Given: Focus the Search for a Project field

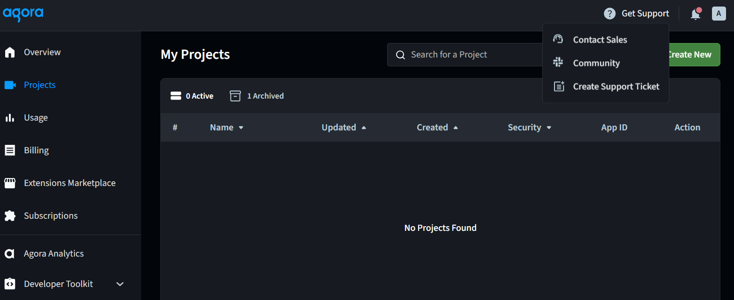Looking at the screenshot, I should (x=464, y=55).
